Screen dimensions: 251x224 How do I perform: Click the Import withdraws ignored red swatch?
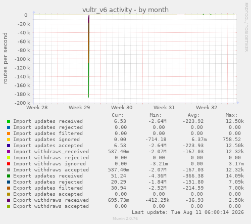click(x=9, y=164)
